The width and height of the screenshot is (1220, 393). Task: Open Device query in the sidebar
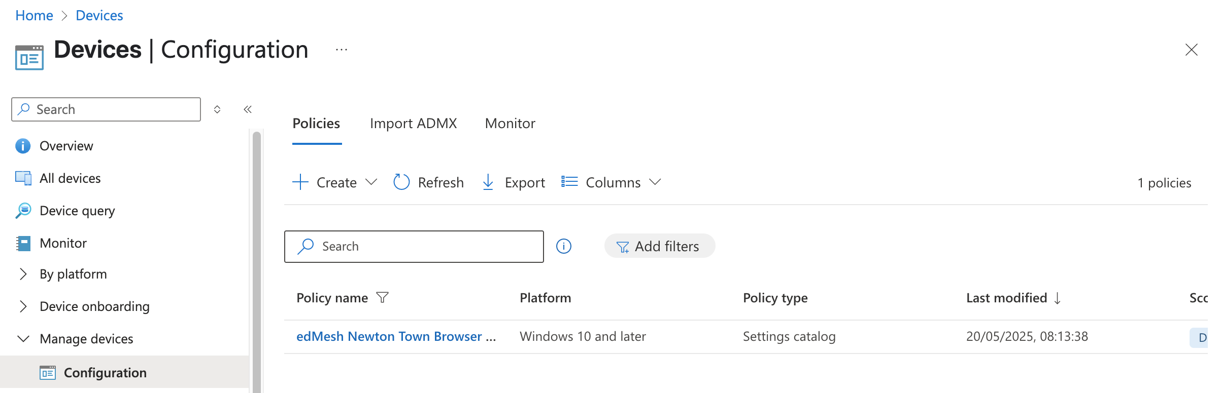pyautogui.click(x=77, y=211)
